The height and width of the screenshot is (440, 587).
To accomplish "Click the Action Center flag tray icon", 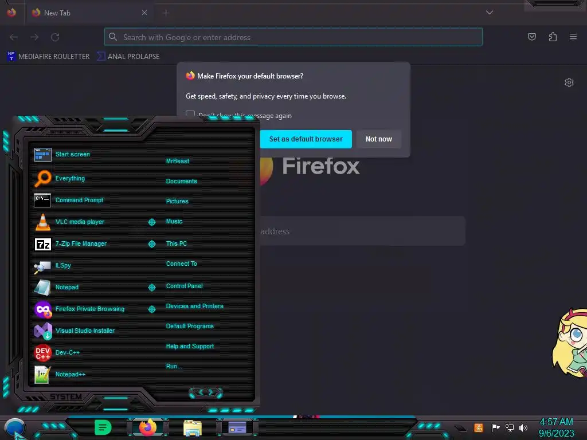I will coord(495,427).
